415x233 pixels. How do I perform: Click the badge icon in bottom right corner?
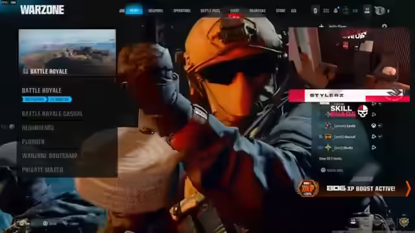coord(404,222)
